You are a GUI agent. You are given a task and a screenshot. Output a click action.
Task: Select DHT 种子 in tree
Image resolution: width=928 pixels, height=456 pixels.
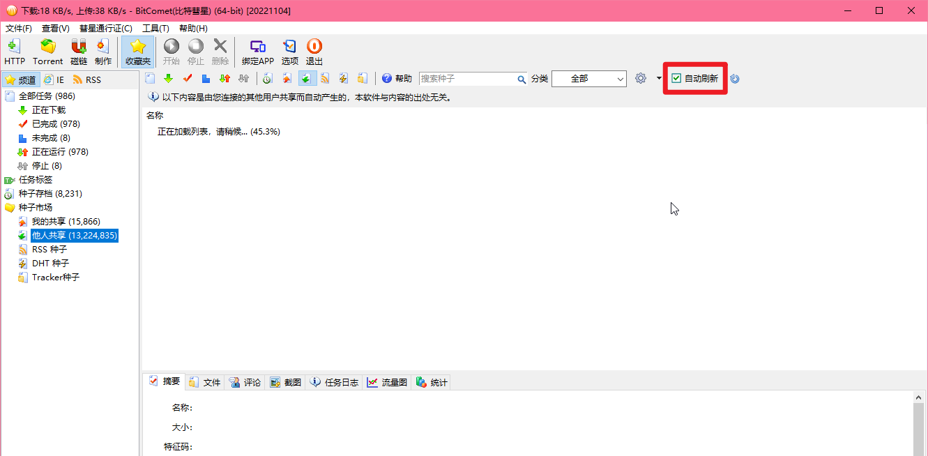click(x=50, y=264)
